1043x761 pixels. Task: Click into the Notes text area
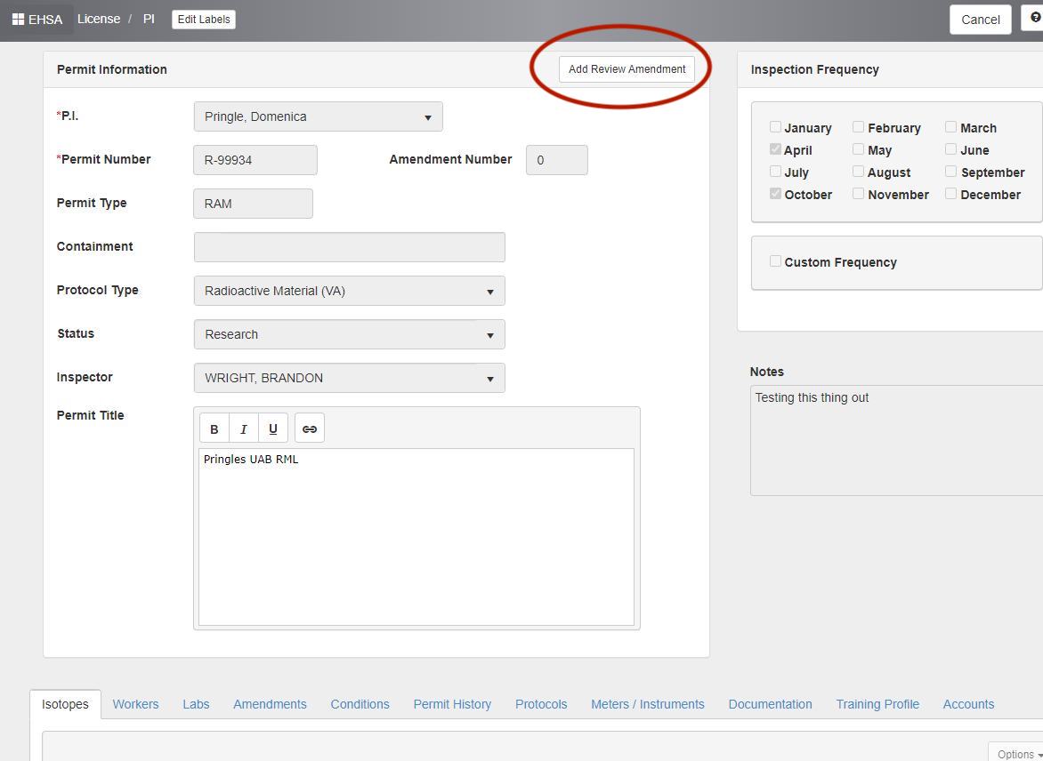pos(896,440)
